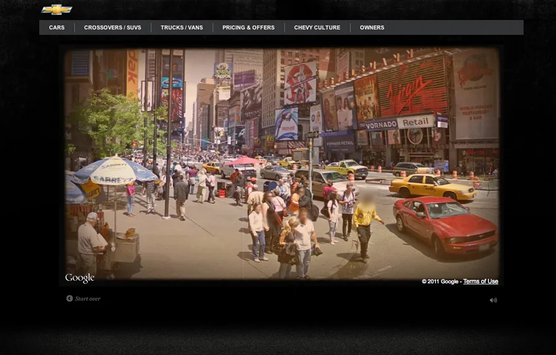
Task: Open the Owners menu
Action: click(372, 28)
